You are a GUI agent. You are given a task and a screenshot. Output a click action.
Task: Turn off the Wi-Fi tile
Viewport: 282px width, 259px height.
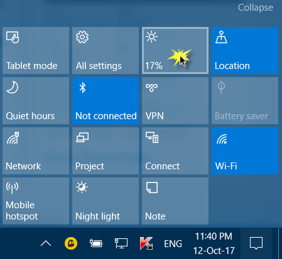[x=245, y=151]
